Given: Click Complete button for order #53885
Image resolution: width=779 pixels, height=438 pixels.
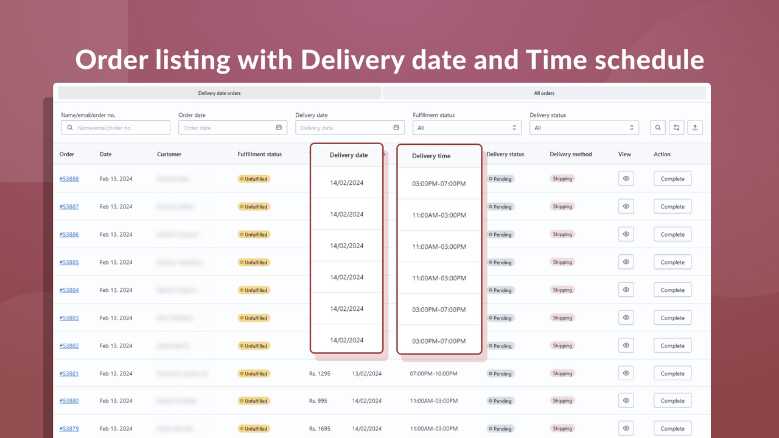Looking at the screenshot, I should click(x=672, y=262).
